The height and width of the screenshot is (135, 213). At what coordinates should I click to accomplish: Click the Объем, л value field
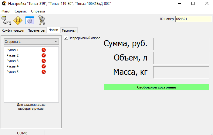(x=181, y=58)
